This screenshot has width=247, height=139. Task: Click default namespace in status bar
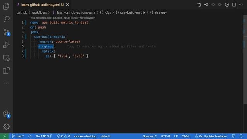[105, 136]
